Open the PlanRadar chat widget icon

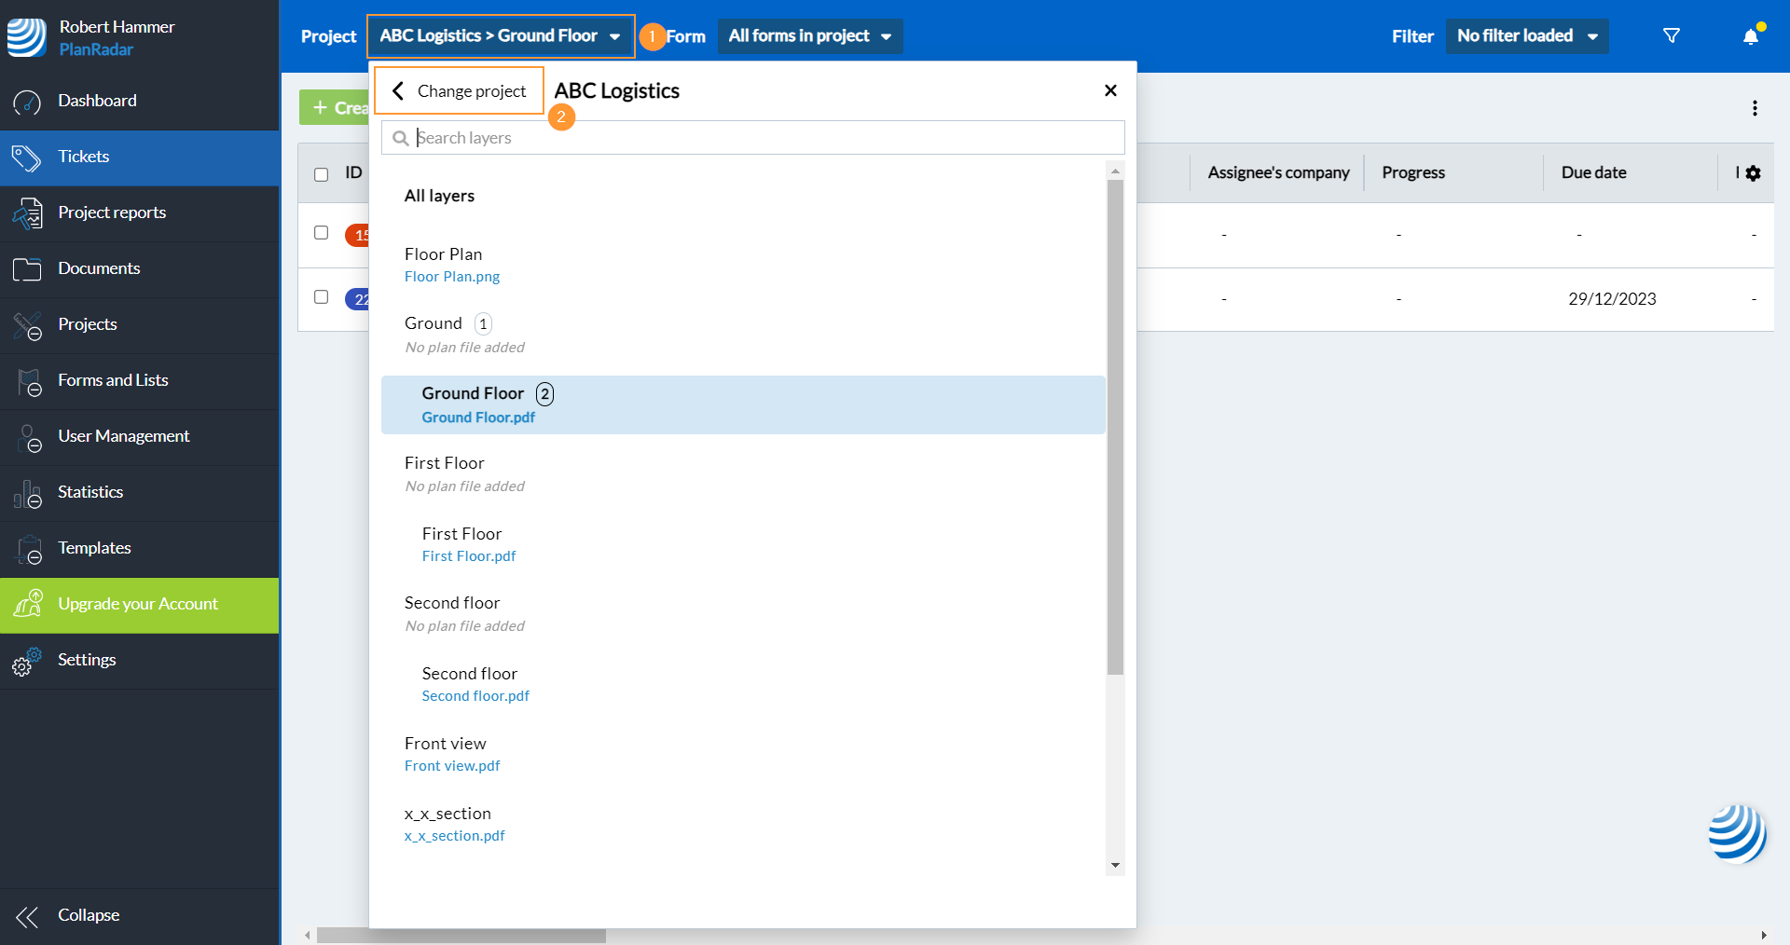1736,833
